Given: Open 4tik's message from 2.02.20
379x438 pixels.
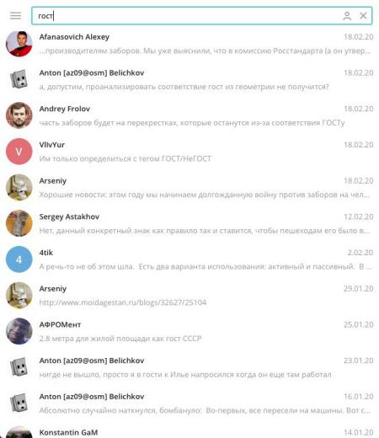Looking at the screenshot, I should point(189,259).
